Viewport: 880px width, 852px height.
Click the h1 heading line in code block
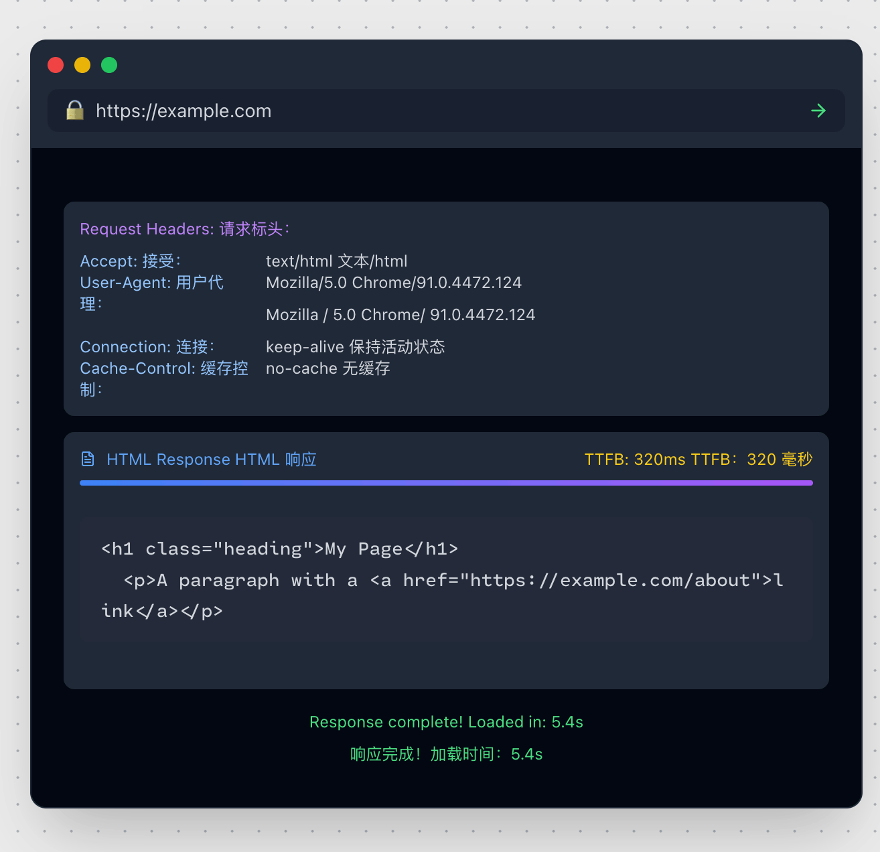(279, 549)
